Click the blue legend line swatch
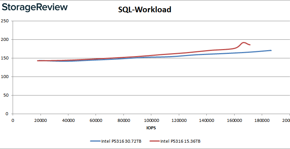 [95, 141]
